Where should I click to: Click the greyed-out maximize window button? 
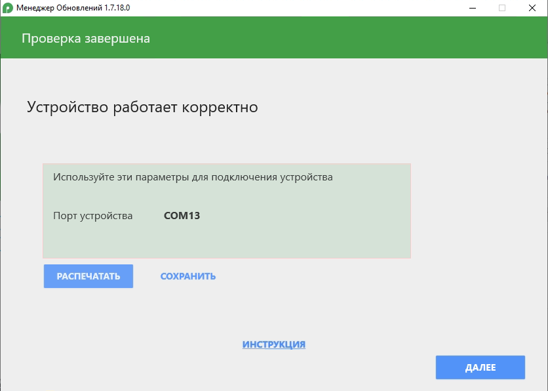click(x=502, y=8)
